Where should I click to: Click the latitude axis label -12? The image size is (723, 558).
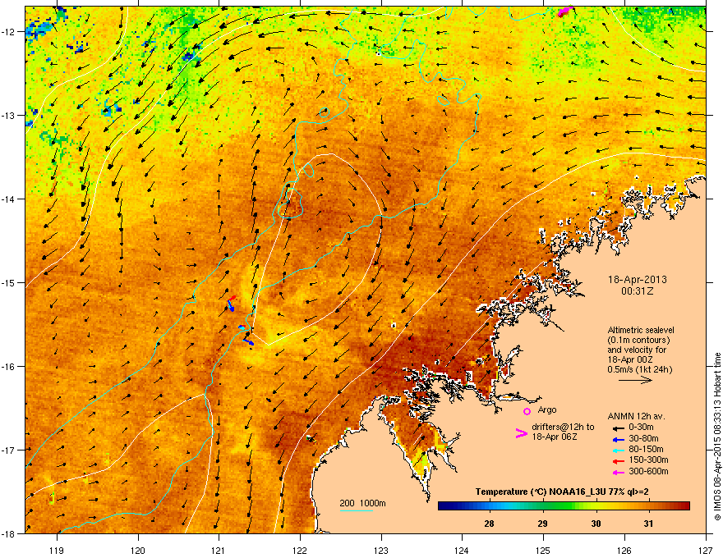click(x=9, y=32)
